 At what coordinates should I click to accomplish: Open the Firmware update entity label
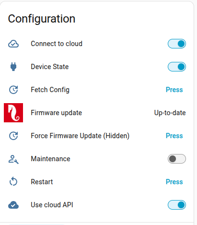pyautogui.click(x=56, y=113)
